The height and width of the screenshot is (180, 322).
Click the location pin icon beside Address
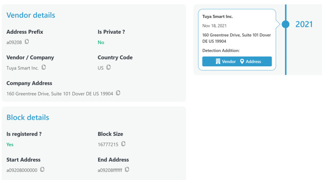pos(242,61)
